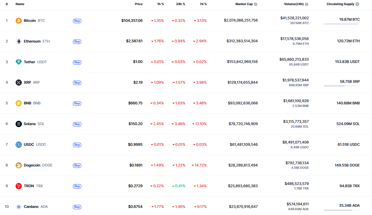Open the USDC coin name link
This screenshot has width=372, height=215.
point(29,145)
